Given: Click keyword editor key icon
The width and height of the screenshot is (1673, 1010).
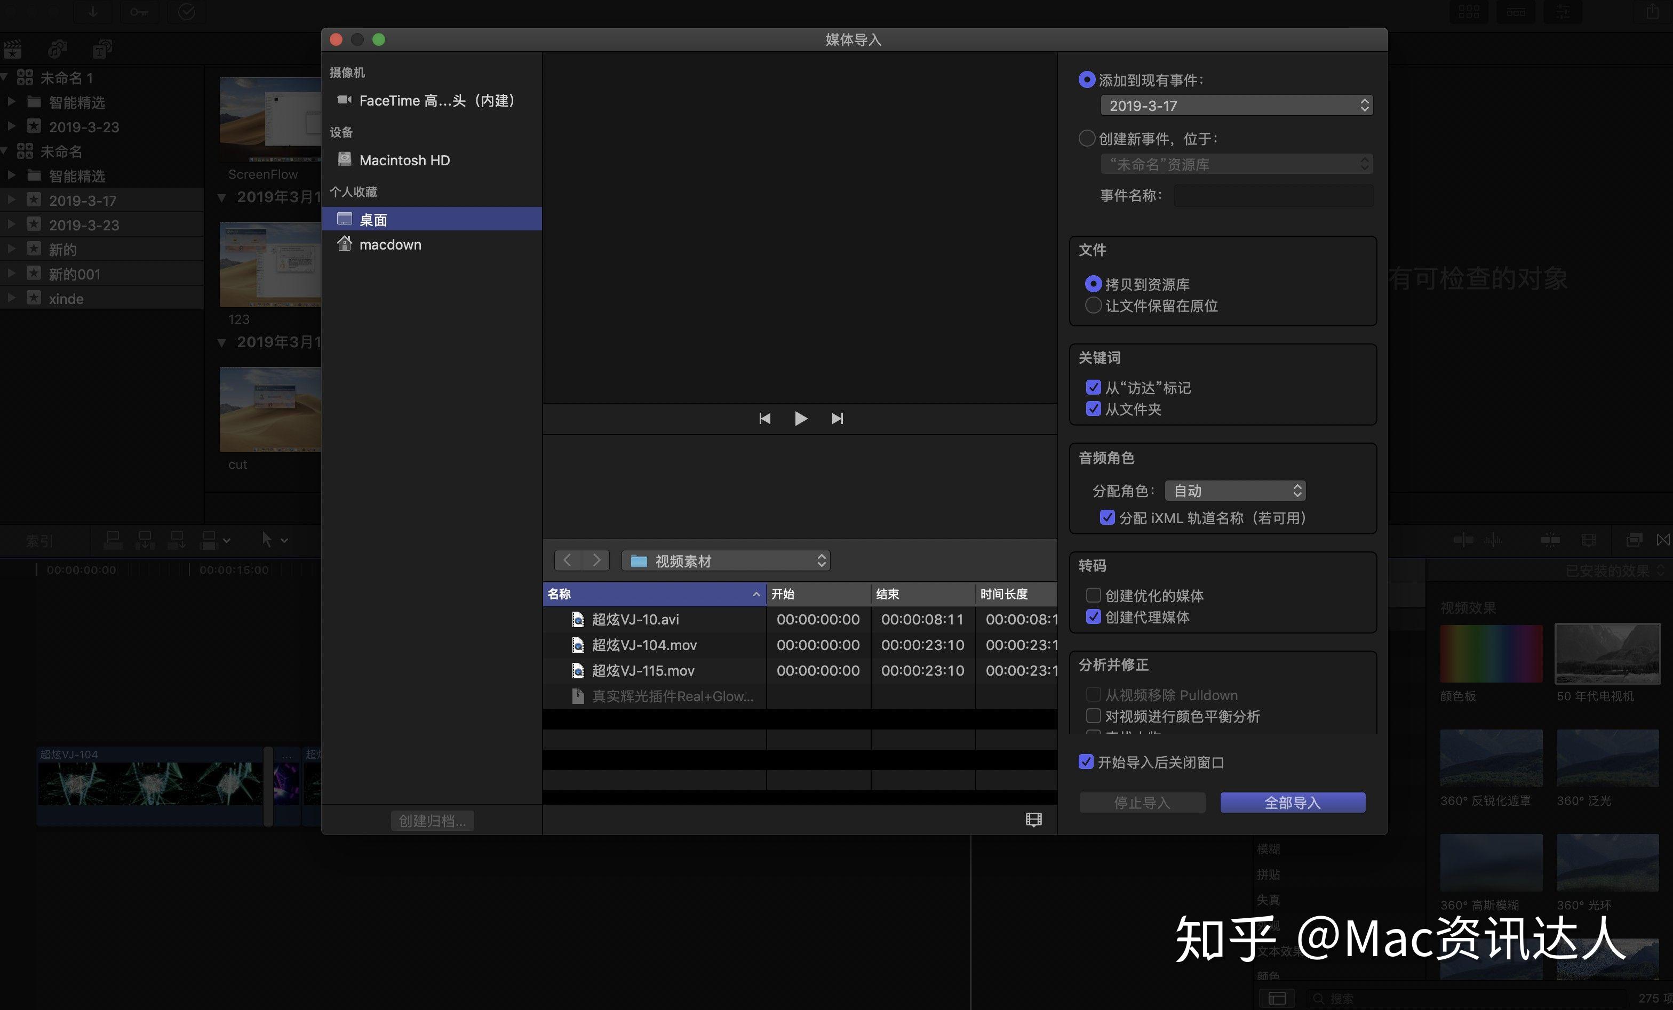Looking at the screenshot, I should [139, 12].
